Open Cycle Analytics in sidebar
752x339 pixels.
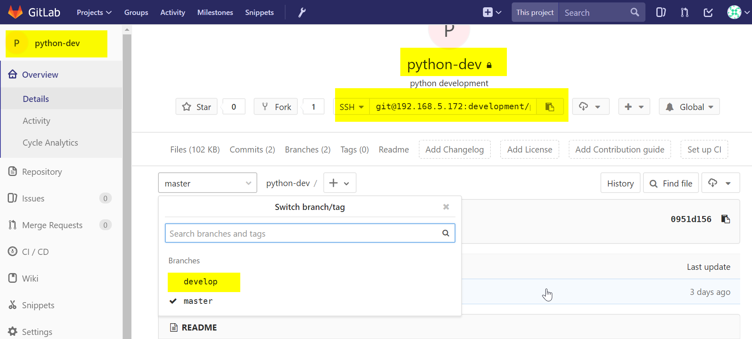click(x=50, y=142)
